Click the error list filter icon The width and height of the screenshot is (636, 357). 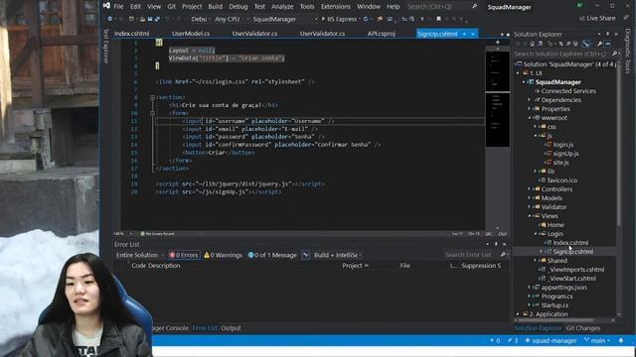306,255
